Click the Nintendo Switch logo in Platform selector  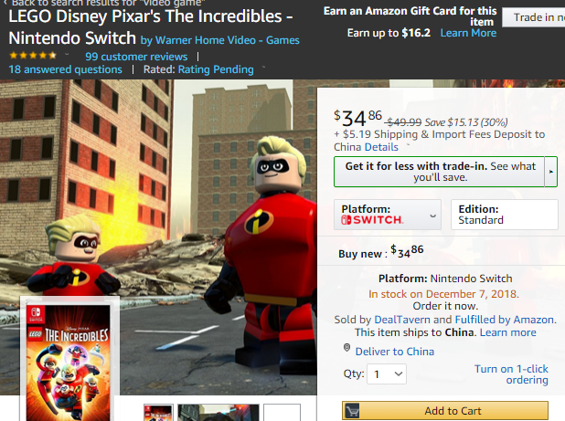[372, 220]
